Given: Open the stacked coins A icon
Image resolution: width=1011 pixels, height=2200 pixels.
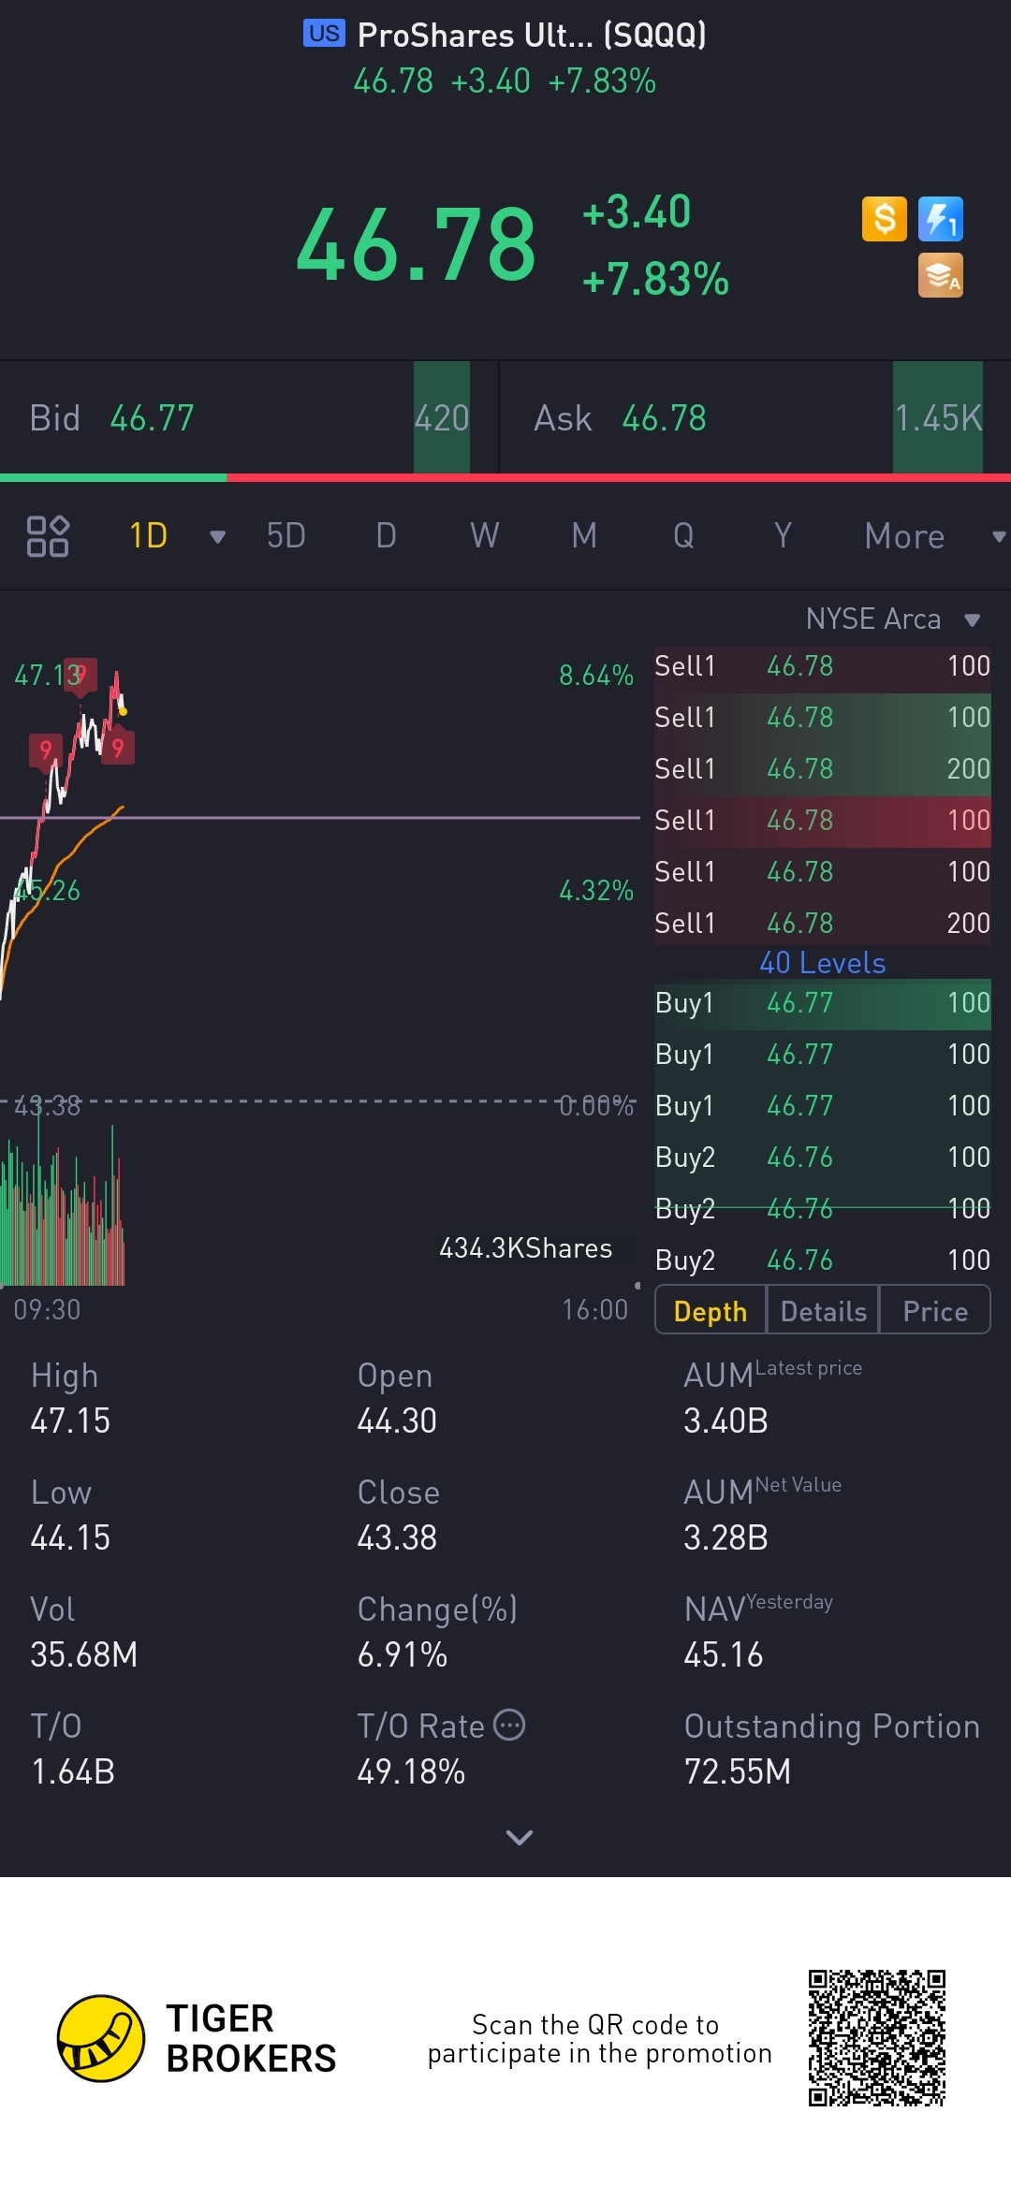Looking at the screenshot, I should (x=940, y=275).
